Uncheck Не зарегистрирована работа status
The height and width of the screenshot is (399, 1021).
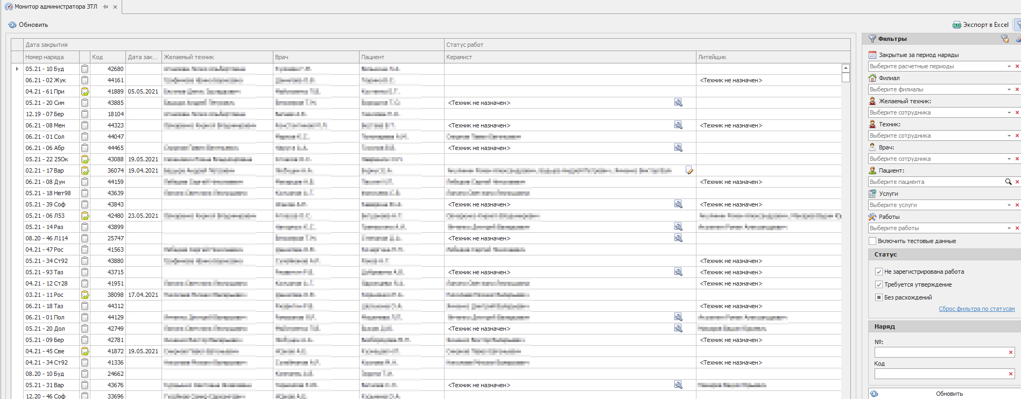(879, 272)
